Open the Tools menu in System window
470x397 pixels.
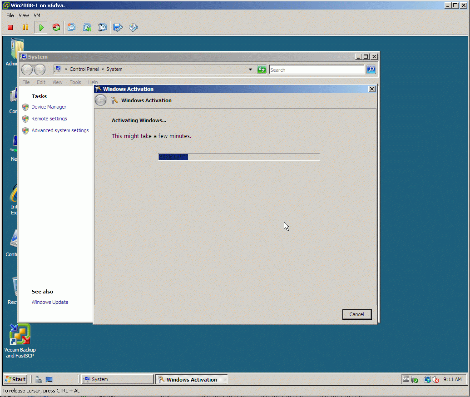[75, 82]
